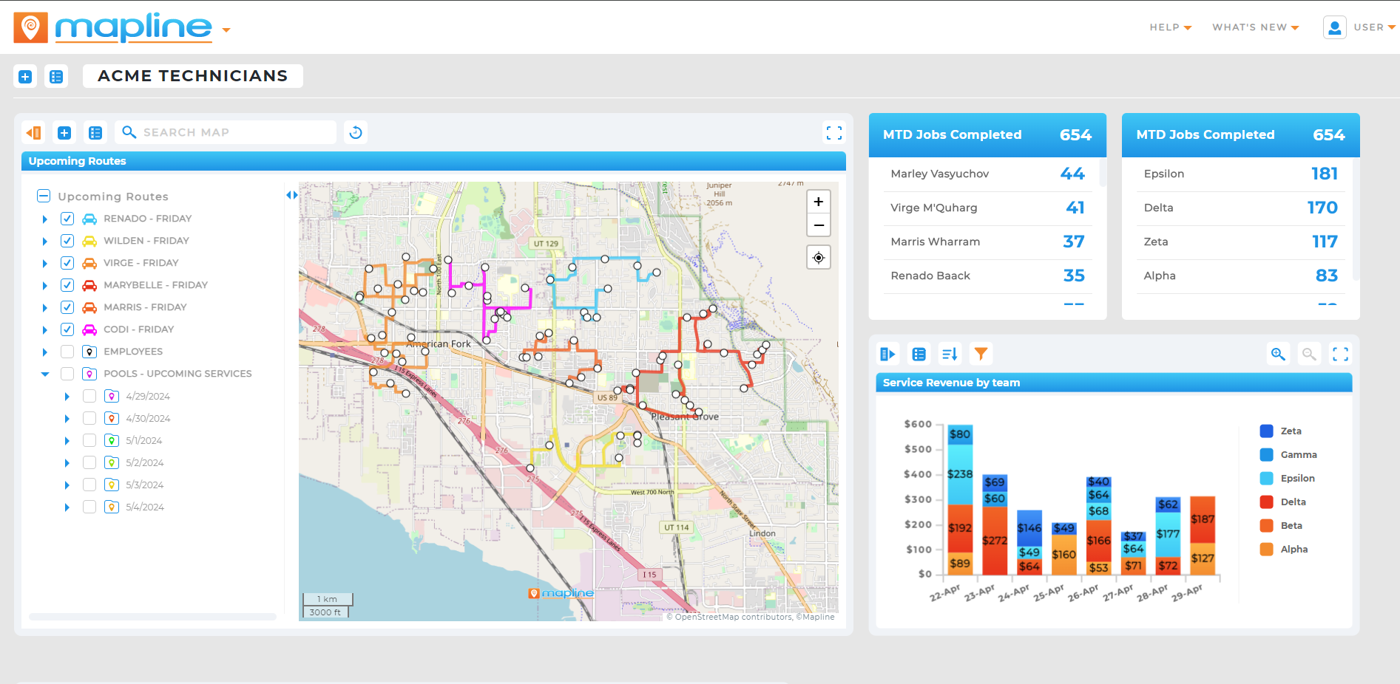1400x684 pixels.
Task: Click the Epsilon legend color swatch
Action: 1266,479
